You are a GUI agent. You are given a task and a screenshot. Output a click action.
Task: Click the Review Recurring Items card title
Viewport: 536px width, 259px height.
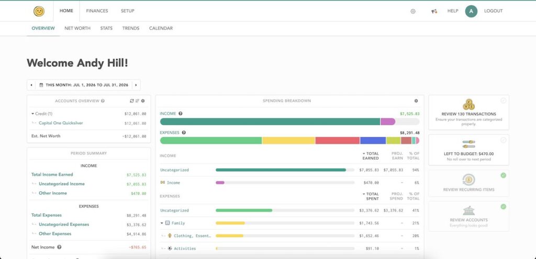click(x=468, y=190)
